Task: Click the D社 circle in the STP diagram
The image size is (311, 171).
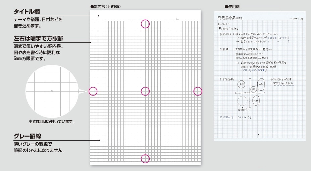Action: pyautogui.click(x=241, y=84)
